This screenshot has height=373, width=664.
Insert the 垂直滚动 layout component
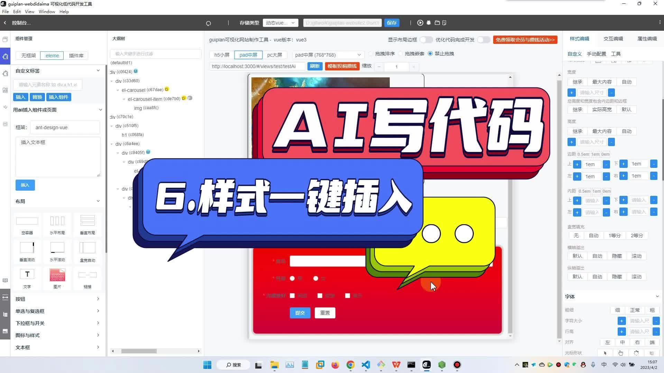pyautogui.click(x=27, y=252)
